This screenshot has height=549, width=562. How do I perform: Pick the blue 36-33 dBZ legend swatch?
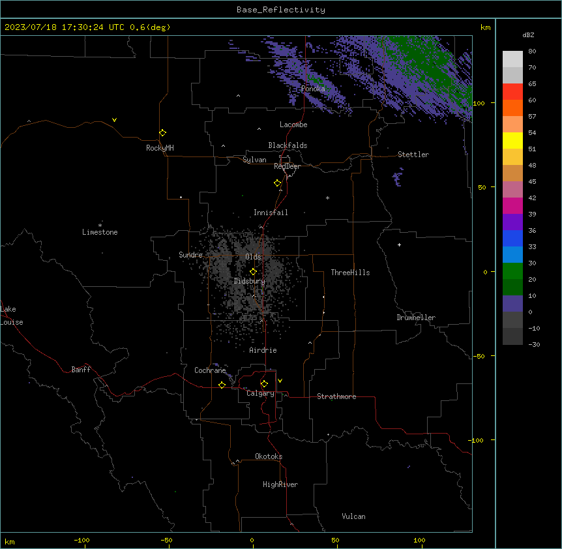[512, 238]
